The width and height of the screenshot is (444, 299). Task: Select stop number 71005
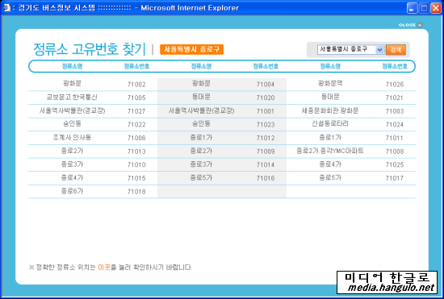[136, 98]
